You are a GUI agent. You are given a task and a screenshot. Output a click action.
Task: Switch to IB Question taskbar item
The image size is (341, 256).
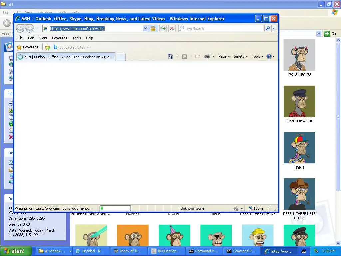pos(167,251)
